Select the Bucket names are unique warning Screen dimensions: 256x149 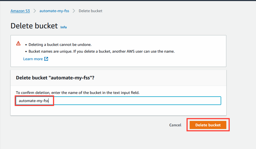[101, 52]
